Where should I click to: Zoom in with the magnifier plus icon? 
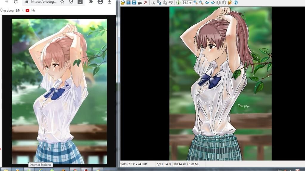pos(195,2)
